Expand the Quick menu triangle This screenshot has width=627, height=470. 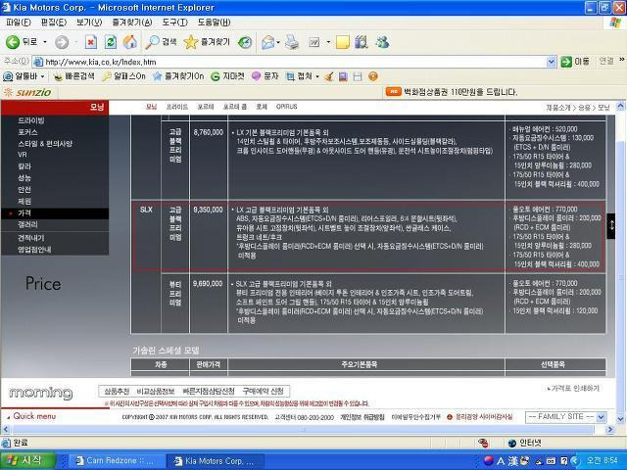pos(8,417)
